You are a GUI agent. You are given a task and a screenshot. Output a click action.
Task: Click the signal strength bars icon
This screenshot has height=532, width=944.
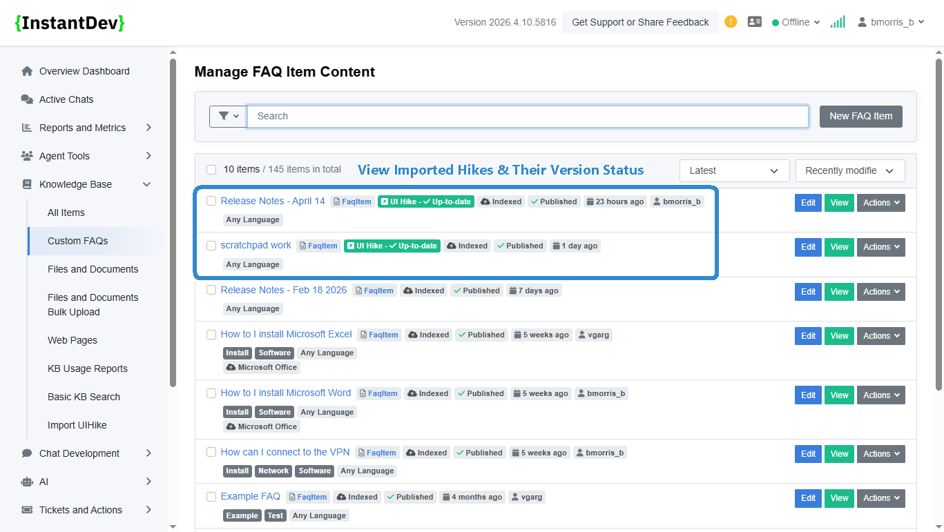tap(838, 22)
